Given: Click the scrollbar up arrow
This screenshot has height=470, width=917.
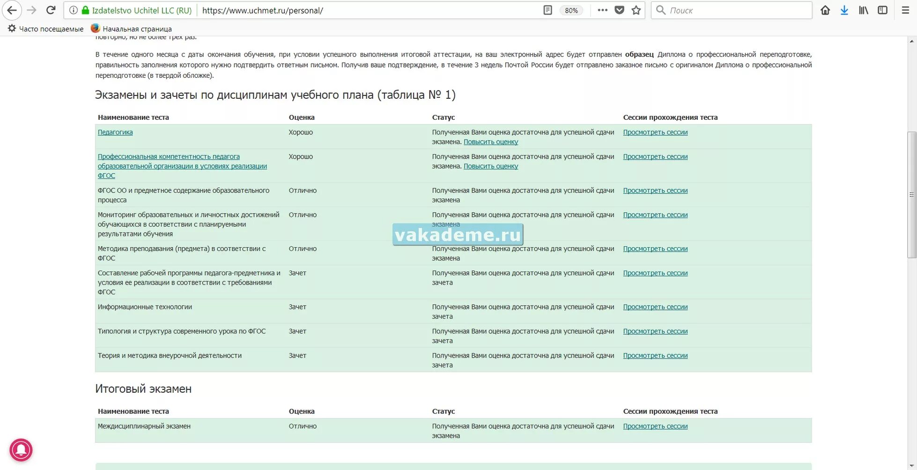Looking at the screenshot, I should pos(911,41).
